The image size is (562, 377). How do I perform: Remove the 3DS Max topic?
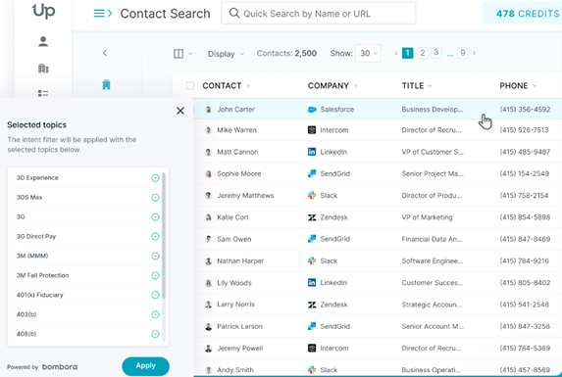(x=155, y=198)
